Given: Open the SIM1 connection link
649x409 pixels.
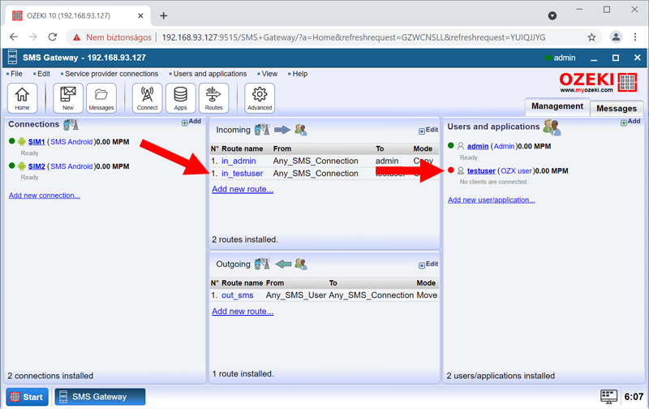Looking at the screenshot, I should point(37,142).
